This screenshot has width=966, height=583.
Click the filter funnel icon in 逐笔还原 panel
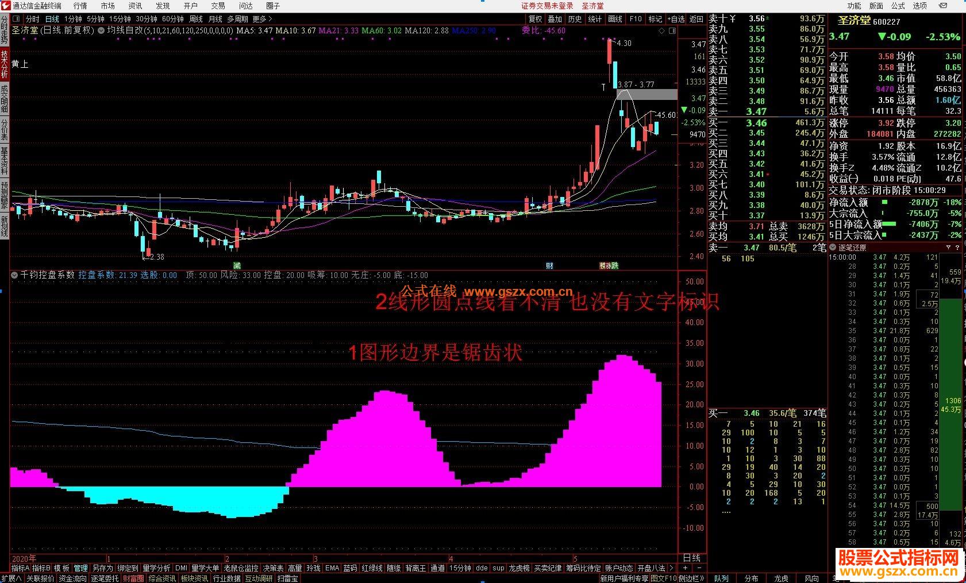tap(948, 248)
